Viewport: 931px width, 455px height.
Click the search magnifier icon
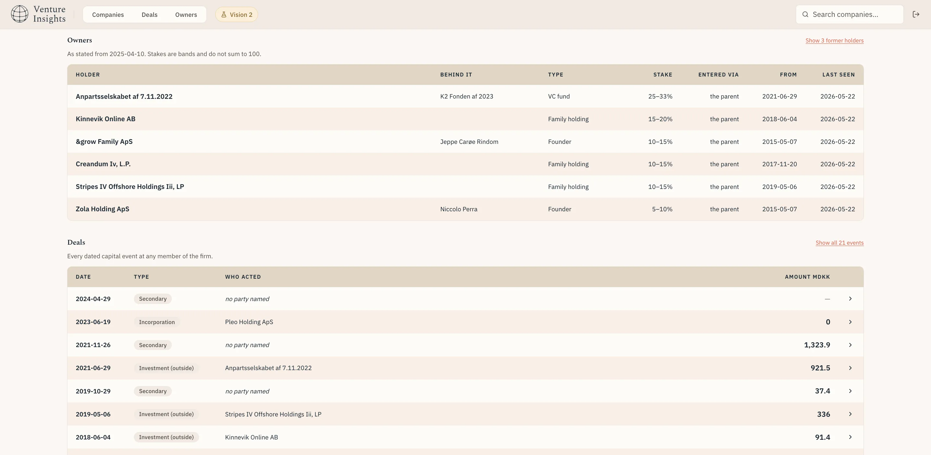click(805, 15)
